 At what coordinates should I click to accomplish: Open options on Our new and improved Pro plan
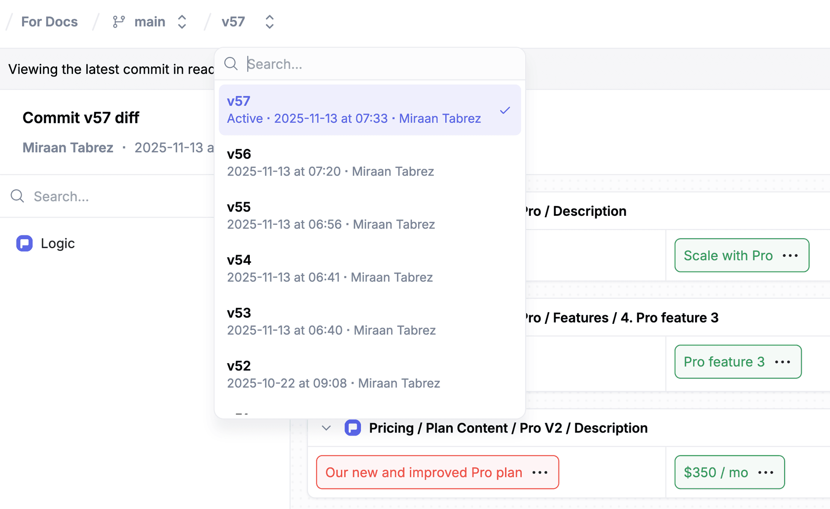coord(539,473)
